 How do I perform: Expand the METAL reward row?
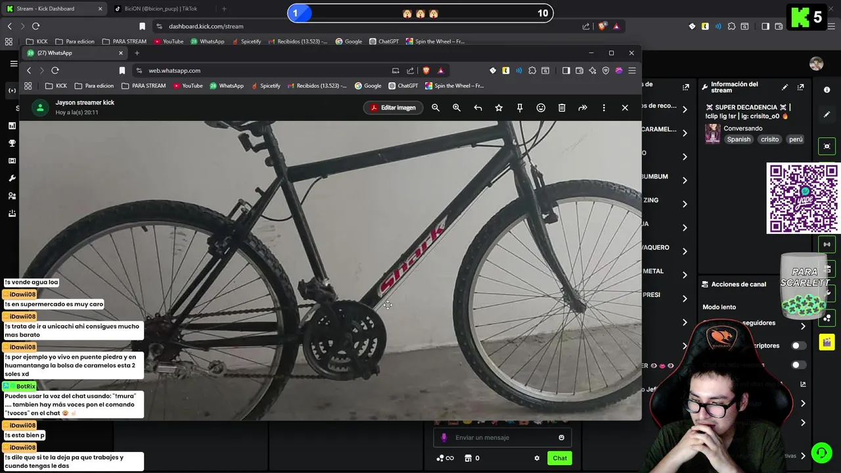tap(685, 275)
